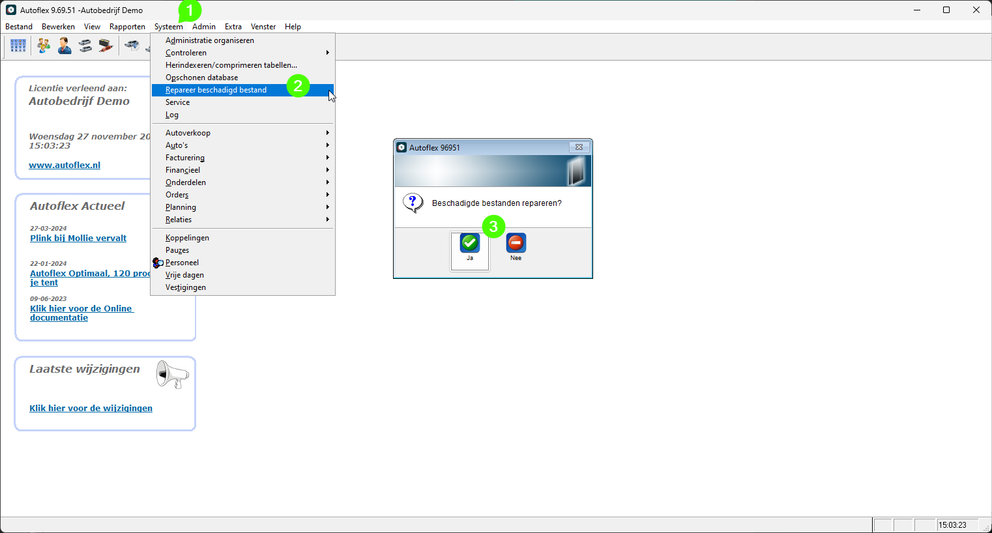992x533 pixels.
Task: Expand the Relaties submenu
Action: point(243,220)
